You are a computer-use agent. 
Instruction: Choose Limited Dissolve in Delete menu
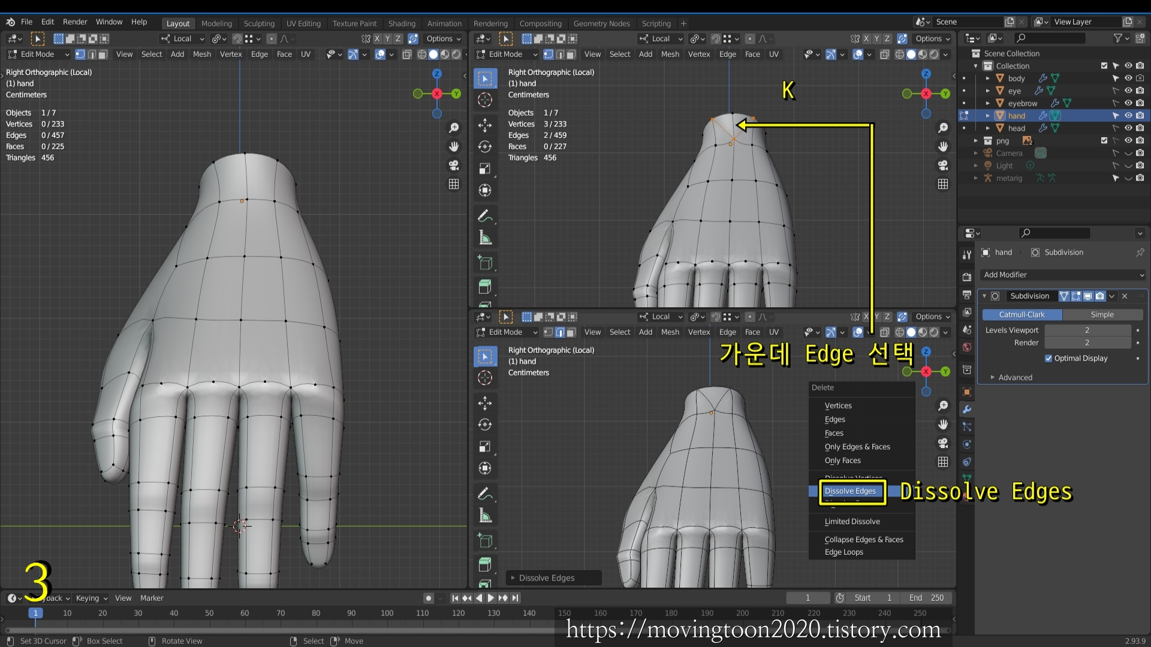coord(852,522)
